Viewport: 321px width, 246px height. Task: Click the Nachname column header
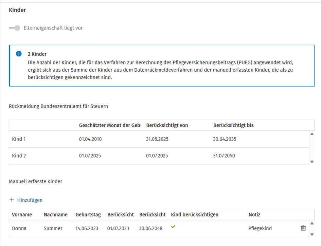pos(56,215)
